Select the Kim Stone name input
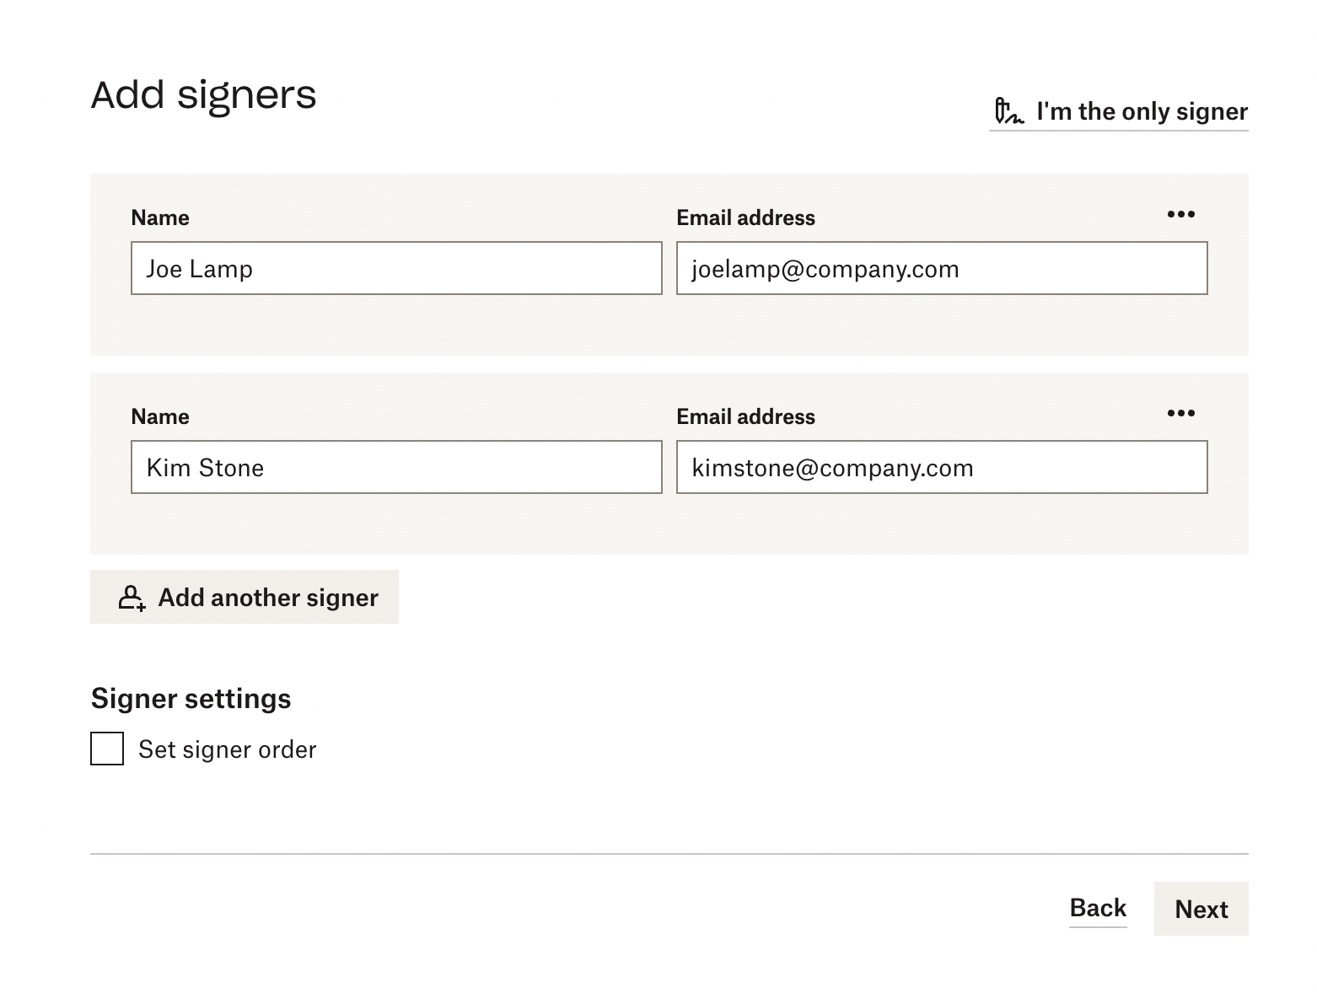This screenshot has width=1317, height=993. pos(396,467)
